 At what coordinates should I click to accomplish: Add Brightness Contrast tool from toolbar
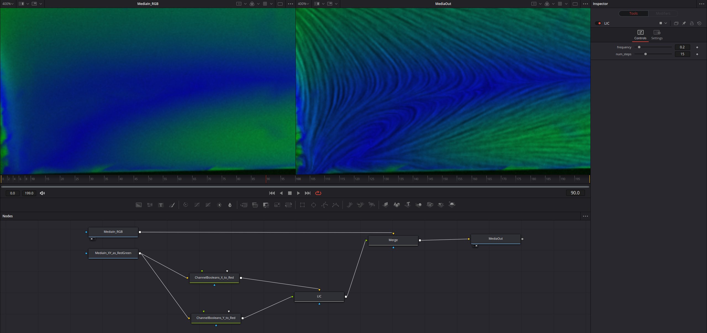tap(219, 205)
